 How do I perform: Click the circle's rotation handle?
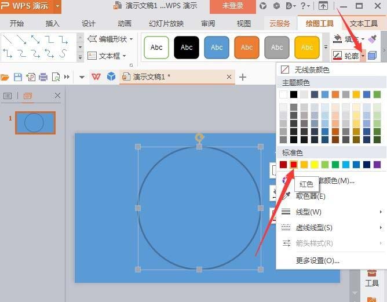(199, 137)
